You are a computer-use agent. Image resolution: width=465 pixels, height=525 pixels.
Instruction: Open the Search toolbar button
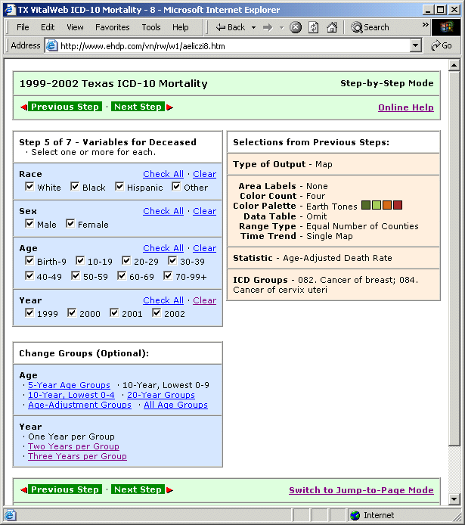370,27
